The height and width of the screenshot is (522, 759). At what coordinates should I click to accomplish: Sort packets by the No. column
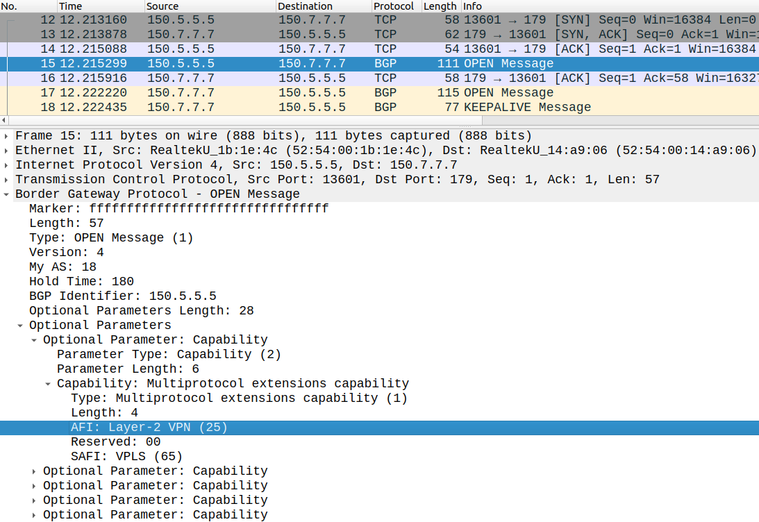coord(28,6)
